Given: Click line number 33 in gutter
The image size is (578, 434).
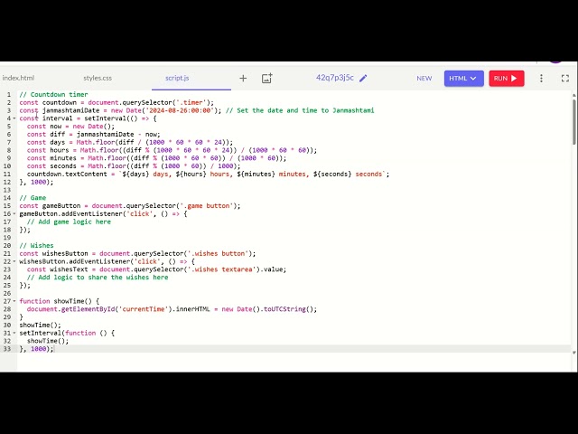Looking at the screenshot, I should [7, 349].
